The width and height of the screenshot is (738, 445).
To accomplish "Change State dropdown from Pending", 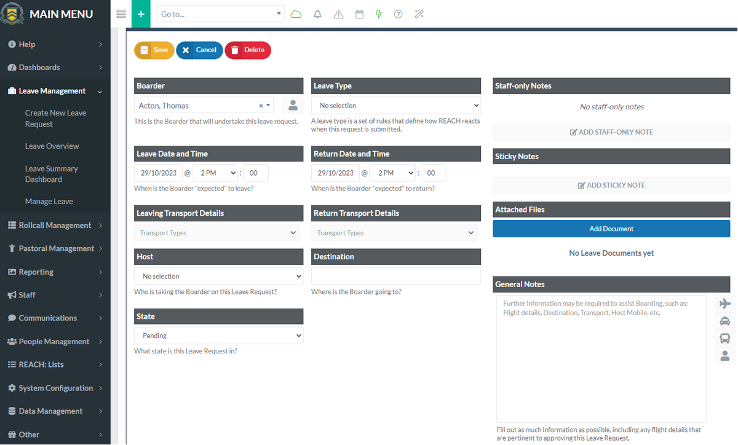I will [218, 336].
